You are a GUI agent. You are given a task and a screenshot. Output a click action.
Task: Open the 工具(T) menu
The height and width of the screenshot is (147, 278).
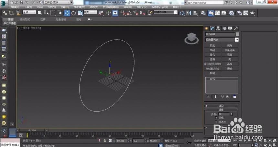point(28,7)
